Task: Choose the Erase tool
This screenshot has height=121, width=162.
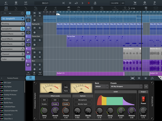Action: [x=36, y=8]
